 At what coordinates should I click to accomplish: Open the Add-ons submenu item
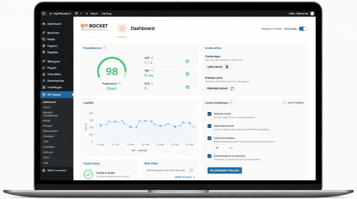click(48, 152)
